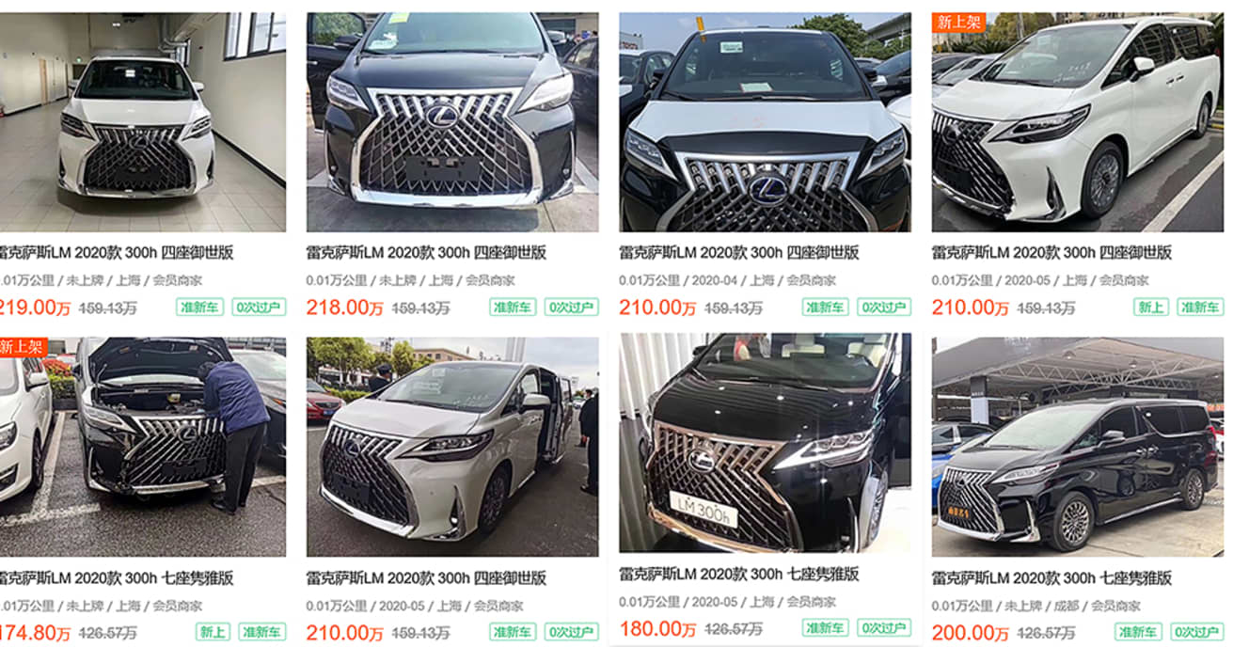View the black Lexus photo showing the LM 300h plate
This screenshot has height=647, width=1249.
(x=765, y=443)
